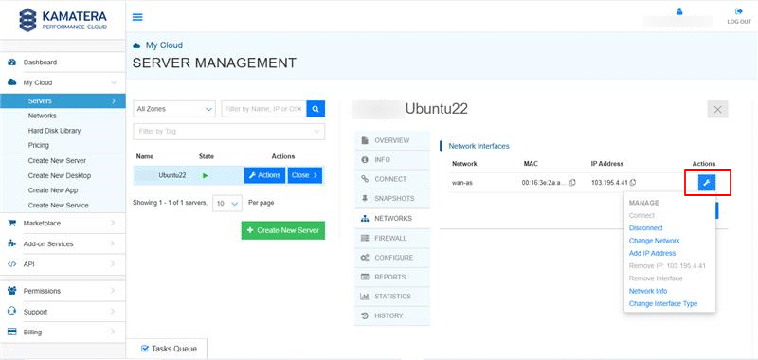Expand Support menu
Image resolution: width=758 pixels, height=360 pixels.
pyautogui.click(x=63, y=312)
